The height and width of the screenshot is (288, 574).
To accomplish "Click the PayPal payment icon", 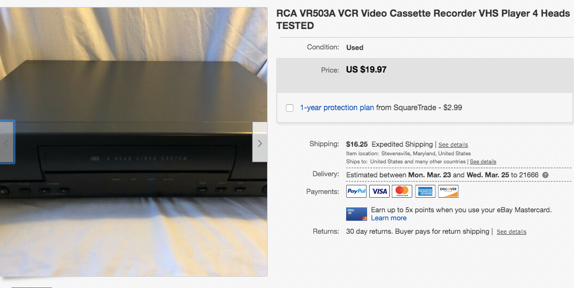I will [356, 191].
